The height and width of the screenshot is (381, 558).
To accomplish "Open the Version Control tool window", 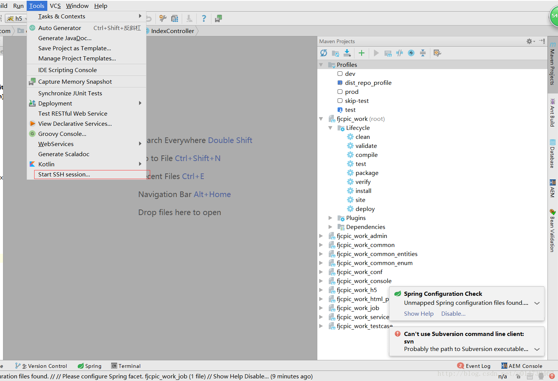I will (x=41, y=366).
